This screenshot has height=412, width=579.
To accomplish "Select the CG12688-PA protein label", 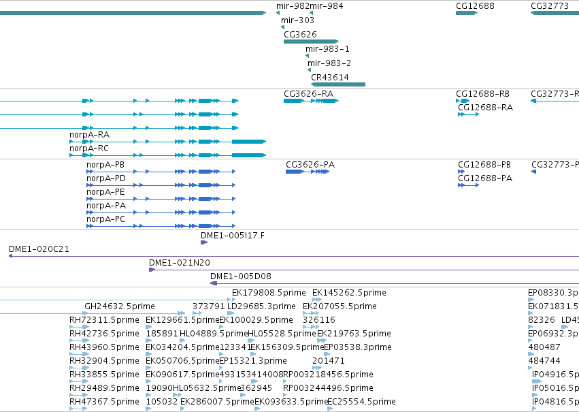I will click(485, 178).
